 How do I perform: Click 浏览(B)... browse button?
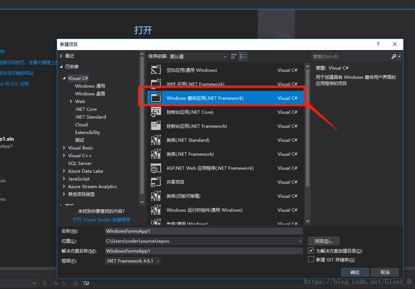click(x=324, y=241)
